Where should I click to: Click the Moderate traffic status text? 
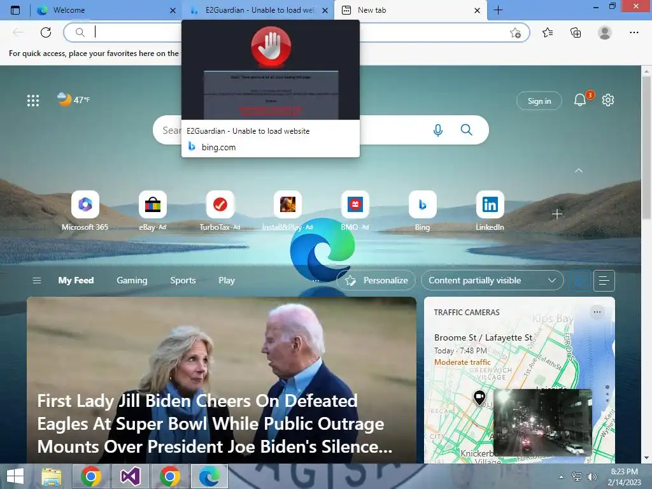(x=462, y=362)
